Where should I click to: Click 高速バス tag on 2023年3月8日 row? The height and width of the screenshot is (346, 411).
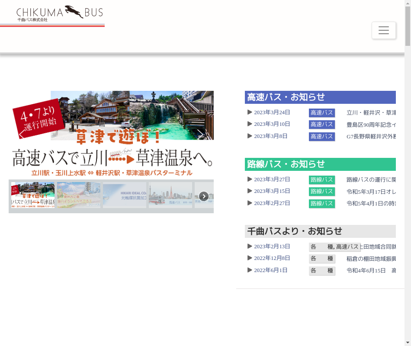pos(322,137)
